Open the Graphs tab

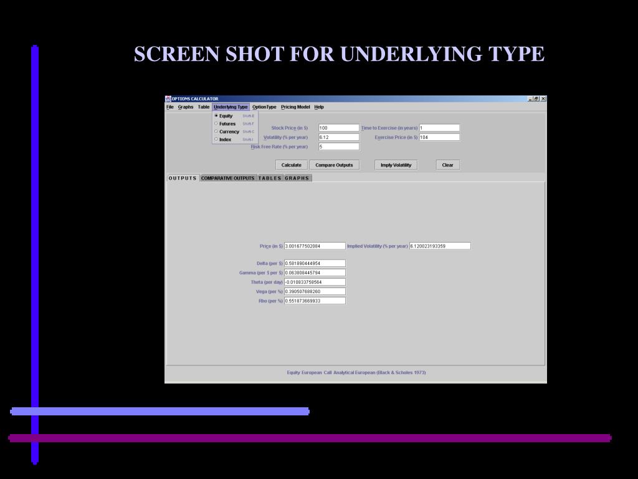coord(297,178)
